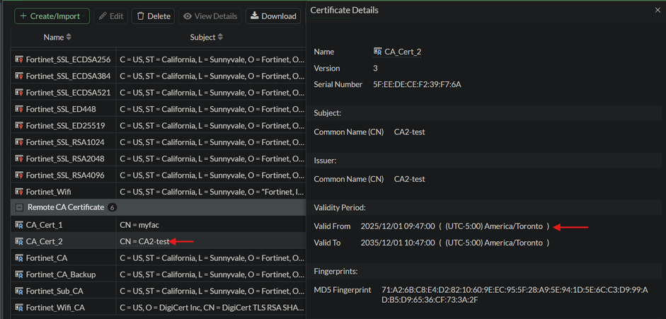Click the Delete button
The height and width of the screenshot is (319, 666).
click(154, 16)
